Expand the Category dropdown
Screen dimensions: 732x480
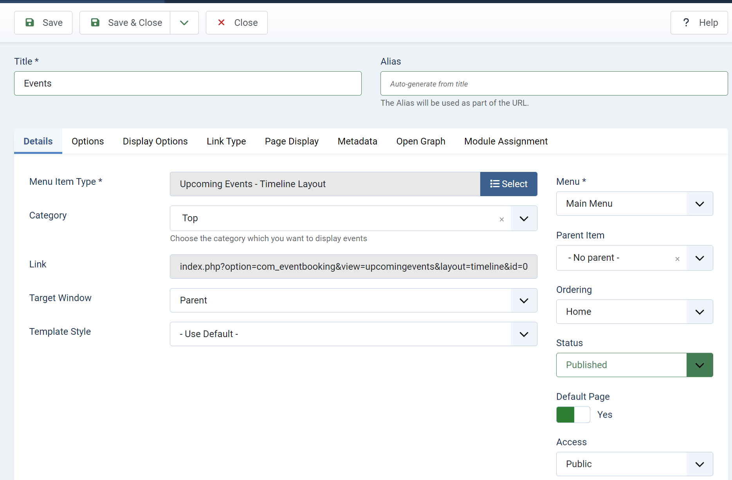pos(524,218)
